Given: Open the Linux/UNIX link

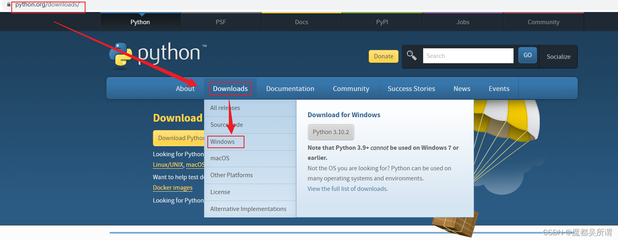Looking at the screenshot, I should coord(168,165).
